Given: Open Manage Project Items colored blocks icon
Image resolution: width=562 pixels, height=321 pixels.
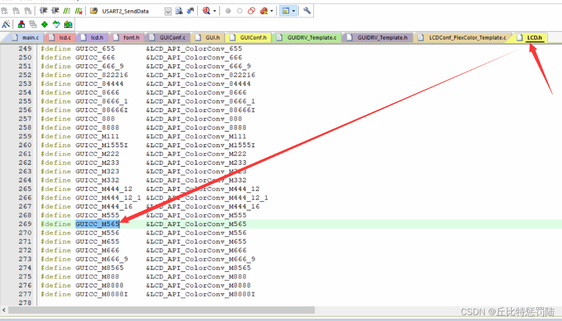Looking at the screenshot, I should click(22, 24).
